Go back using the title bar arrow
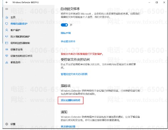The width and height of the screenshot is (168, 130). 7,2
